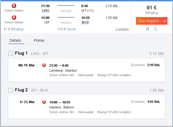Click the airline logo in Flug 2 details

tap(44, 102)
